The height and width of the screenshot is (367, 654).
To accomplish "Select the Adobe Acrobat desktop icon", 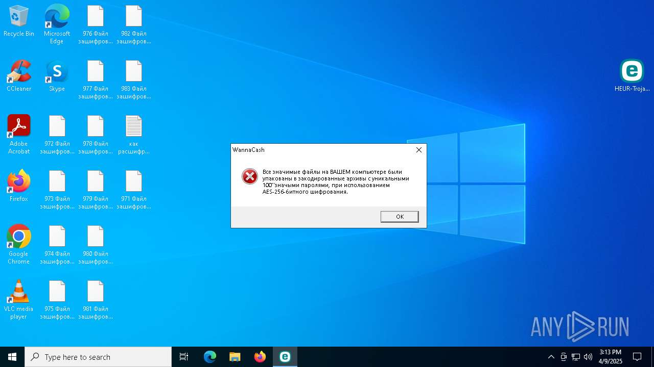I will click(x=19, y=135).
